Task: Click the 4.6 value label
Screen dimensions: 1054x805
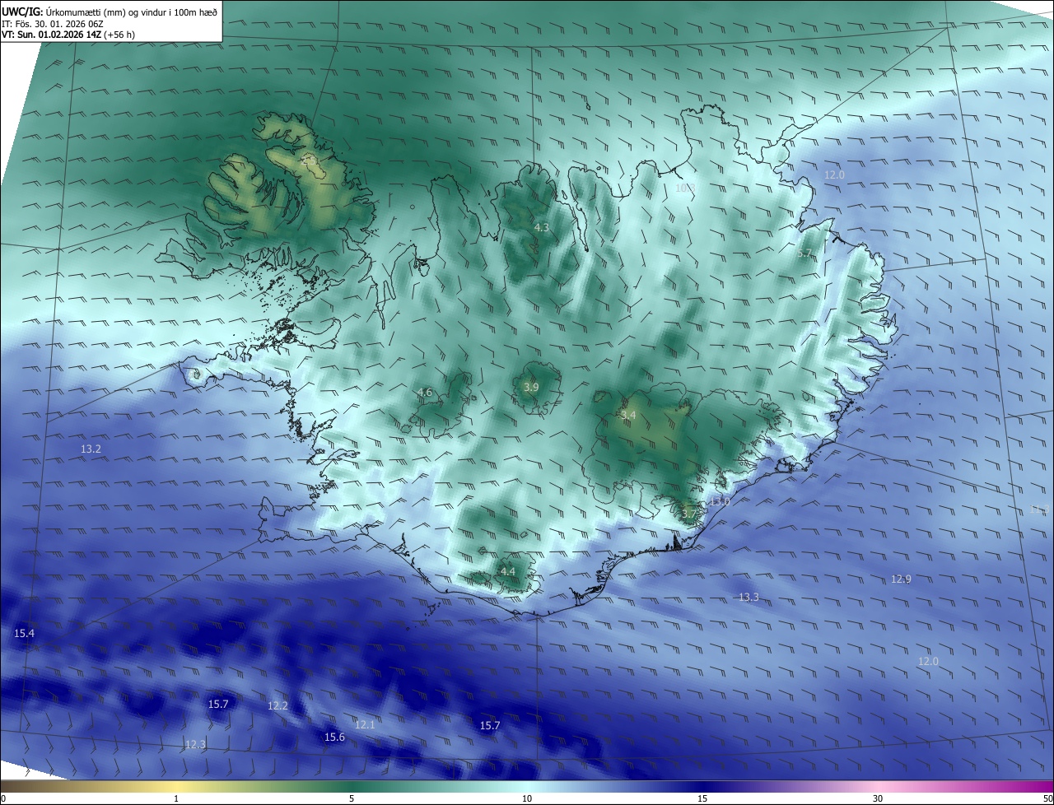Action: pos(424,392)
